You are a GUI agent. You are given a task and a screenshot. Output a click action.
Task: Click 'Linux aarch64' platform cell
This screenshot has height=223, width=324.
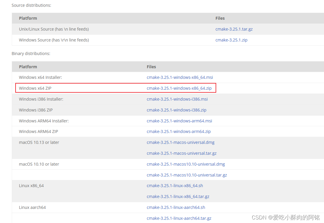(32, 207)
